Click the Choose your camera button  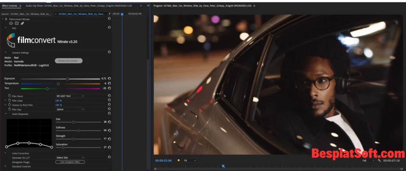tap(69, 61)
